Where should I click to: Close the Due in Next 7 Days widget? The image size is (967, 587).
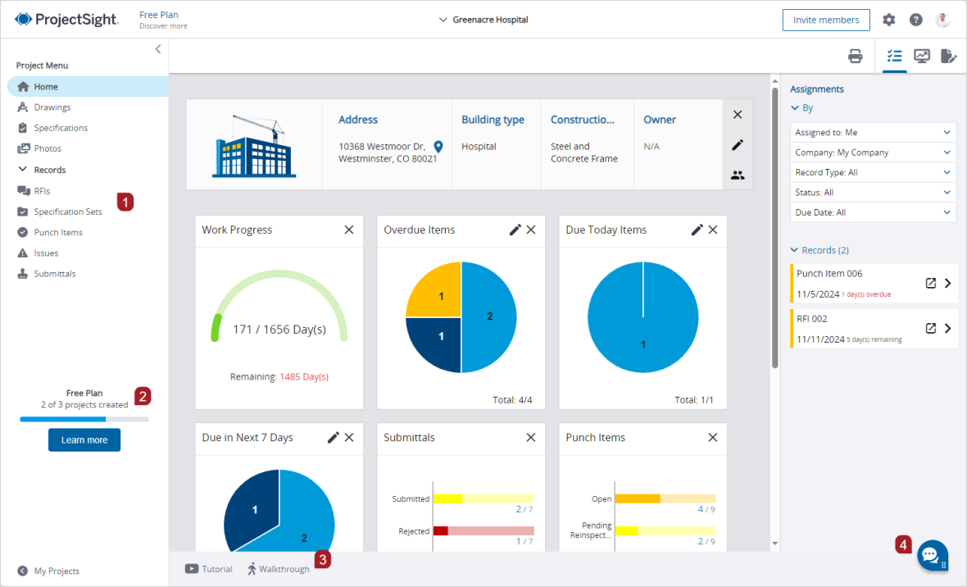tap(349, 437)
